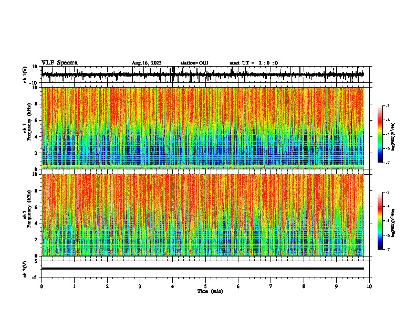Click the "ch.1(V)" waveform axis label
The image size is (416, 321).
click(x=25, y=74)
